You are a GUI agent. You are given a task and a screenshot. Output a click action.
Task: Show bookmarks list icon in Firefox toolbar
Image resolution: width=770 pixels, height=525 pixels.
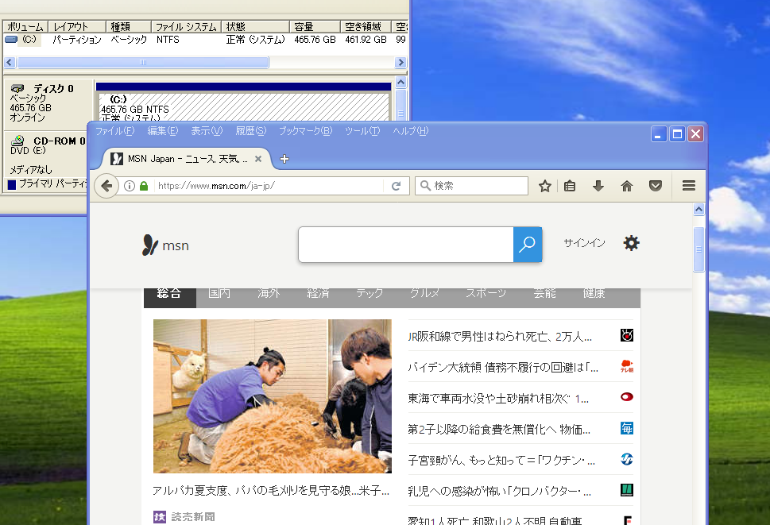(570, 186)
